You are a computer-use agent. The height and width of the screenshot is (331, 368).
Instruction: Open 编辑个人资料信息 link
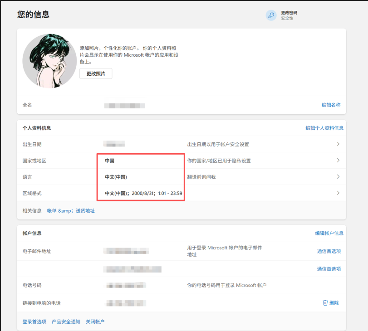click(324, 128)
